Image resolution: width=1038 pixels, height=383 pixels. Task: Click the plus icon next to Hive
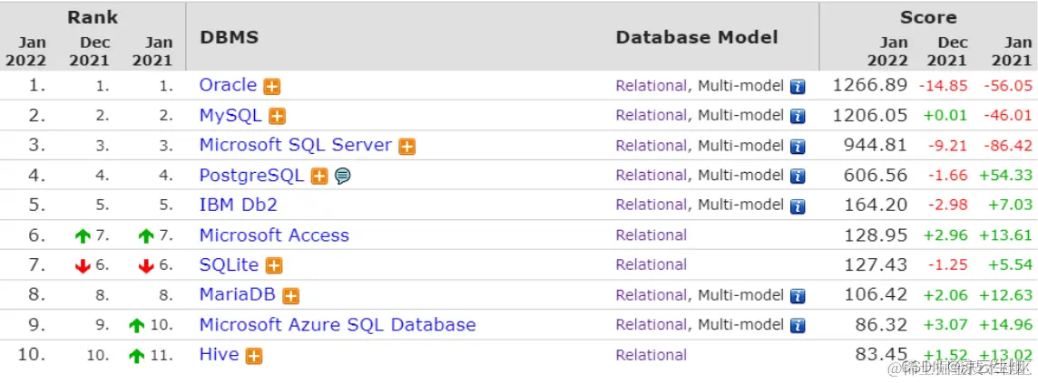(254, 356)
